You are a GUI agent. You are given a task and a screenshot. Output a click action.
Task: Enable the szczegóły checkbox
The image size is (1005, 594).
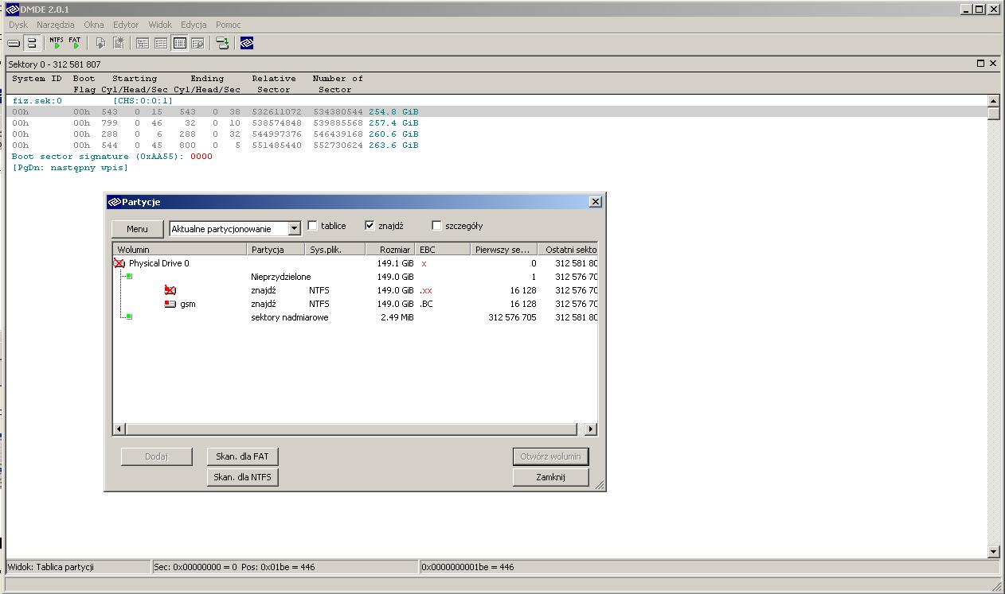click(x=436, y=226)
